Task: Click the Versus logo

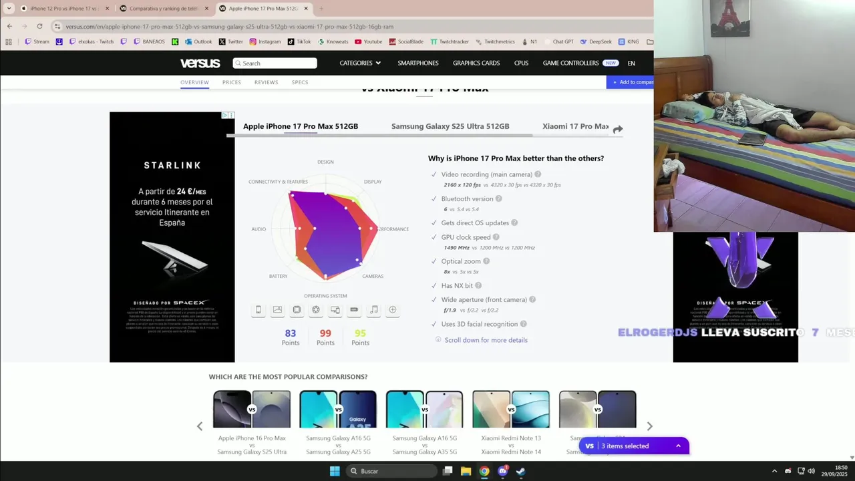Action: pyautogui.click(x=200, y=63)
